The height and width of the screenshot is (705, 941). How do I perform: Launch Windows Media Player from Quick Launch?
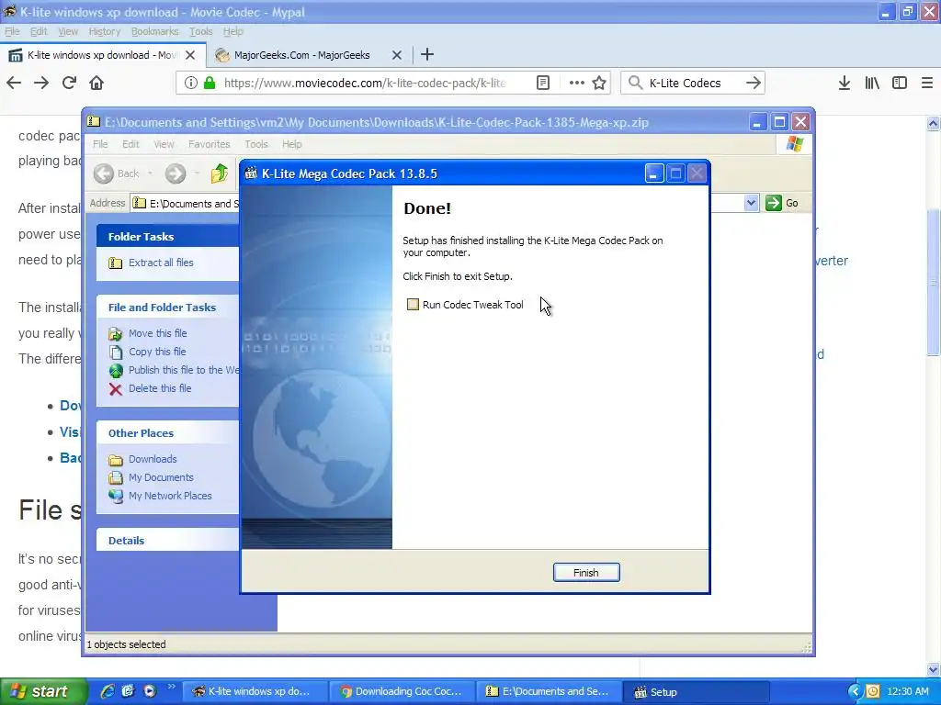150,691
